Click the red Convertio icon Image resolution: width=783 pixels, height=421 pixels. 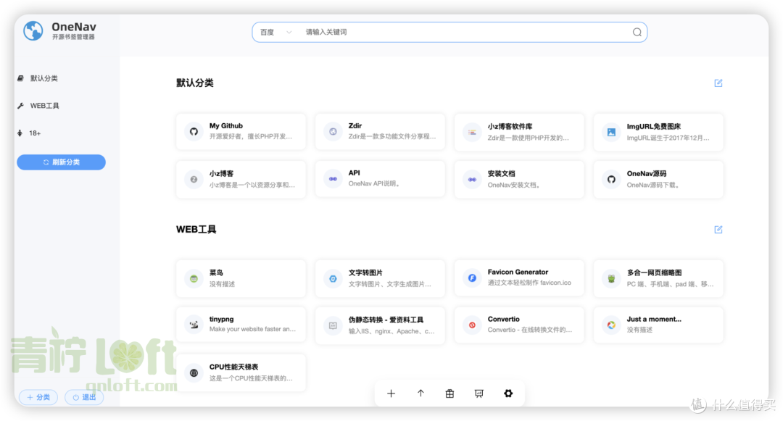pos(472,325)
